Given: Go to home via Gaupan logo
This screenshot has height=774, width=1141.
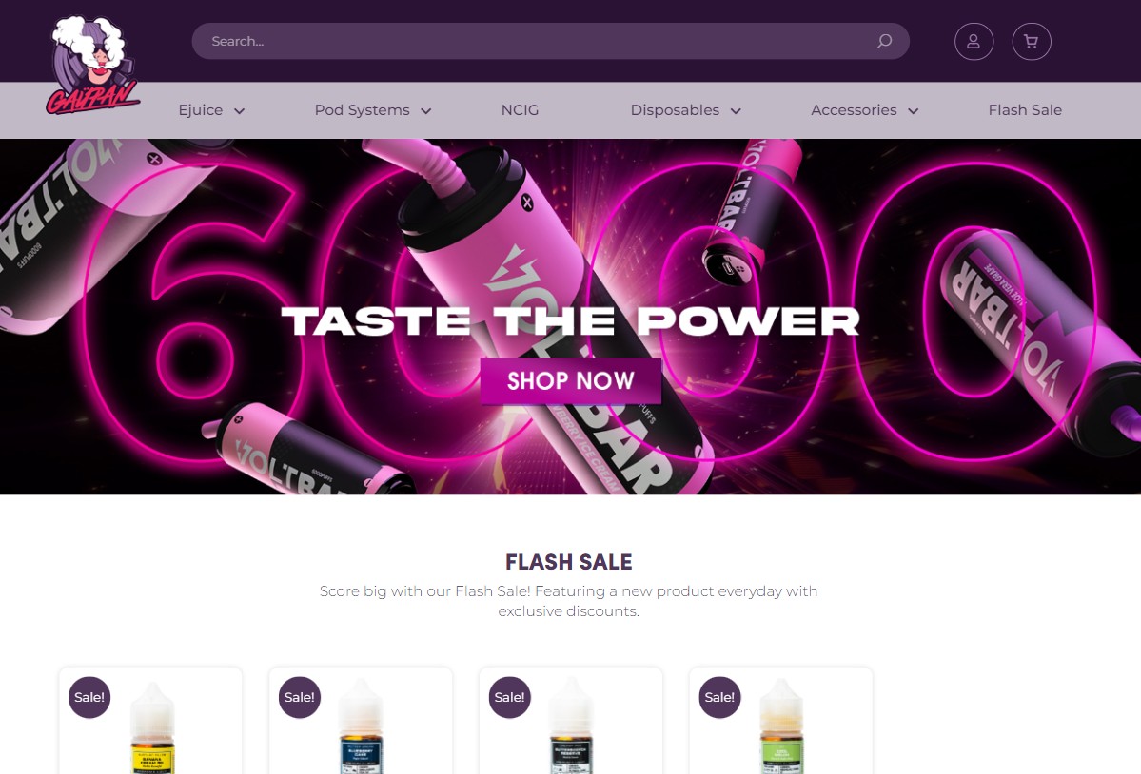Looking at the screenshot, I should coord(91,66).
